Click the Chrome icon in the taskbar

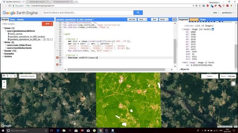[x=100, y=130]
